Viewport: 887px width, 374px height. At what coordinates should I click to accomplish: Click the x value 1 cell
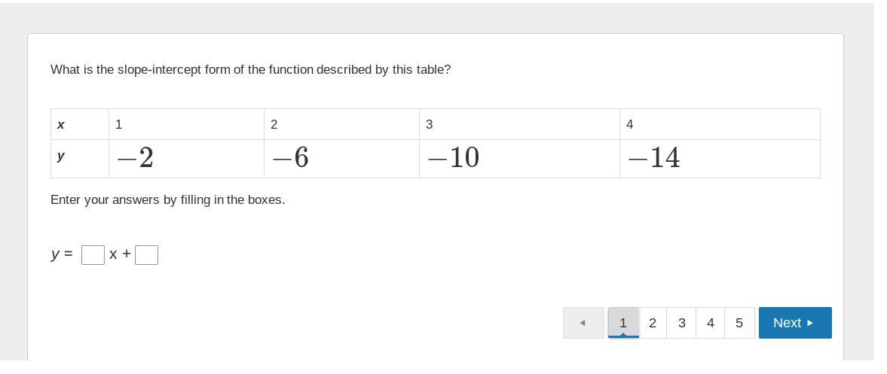(186, 124)
